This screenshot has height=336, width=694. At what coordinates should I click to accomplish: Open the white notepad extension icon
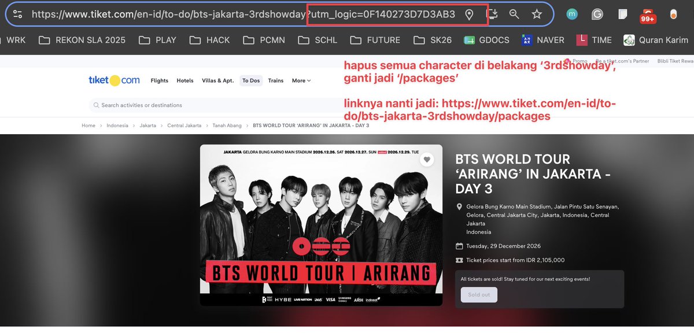coord(623,14)
